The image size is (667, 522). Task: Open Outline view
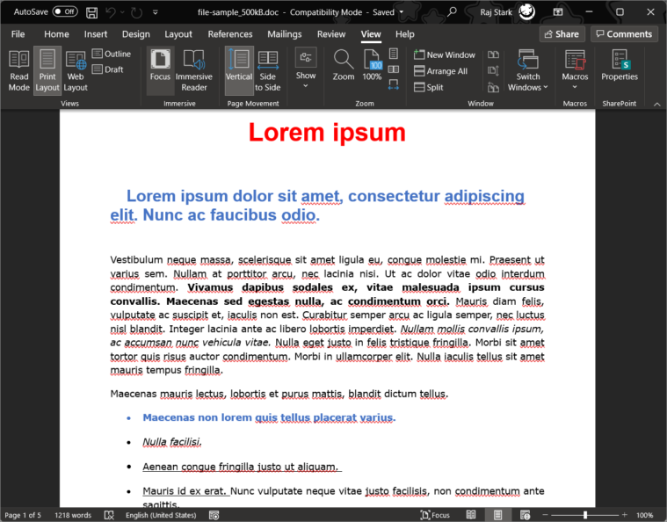(x=112, y=54)
